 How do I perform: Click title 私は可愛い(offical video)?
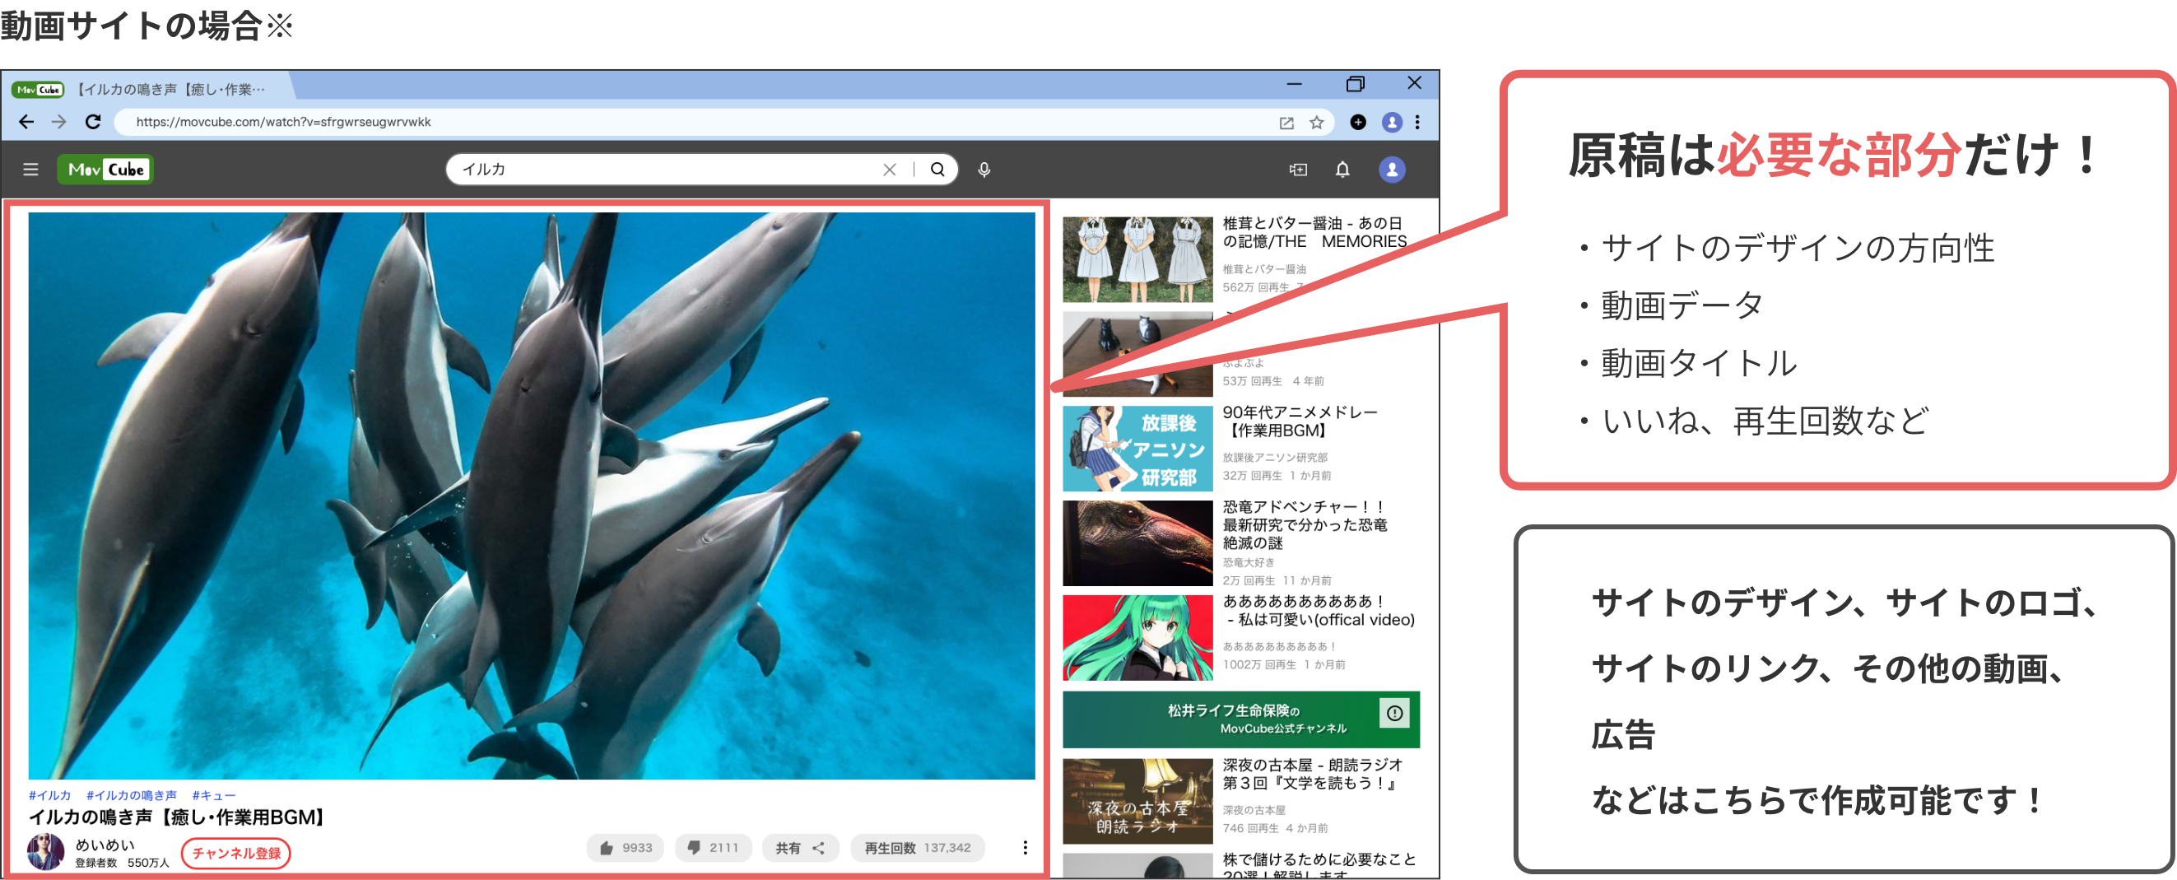1319,610
